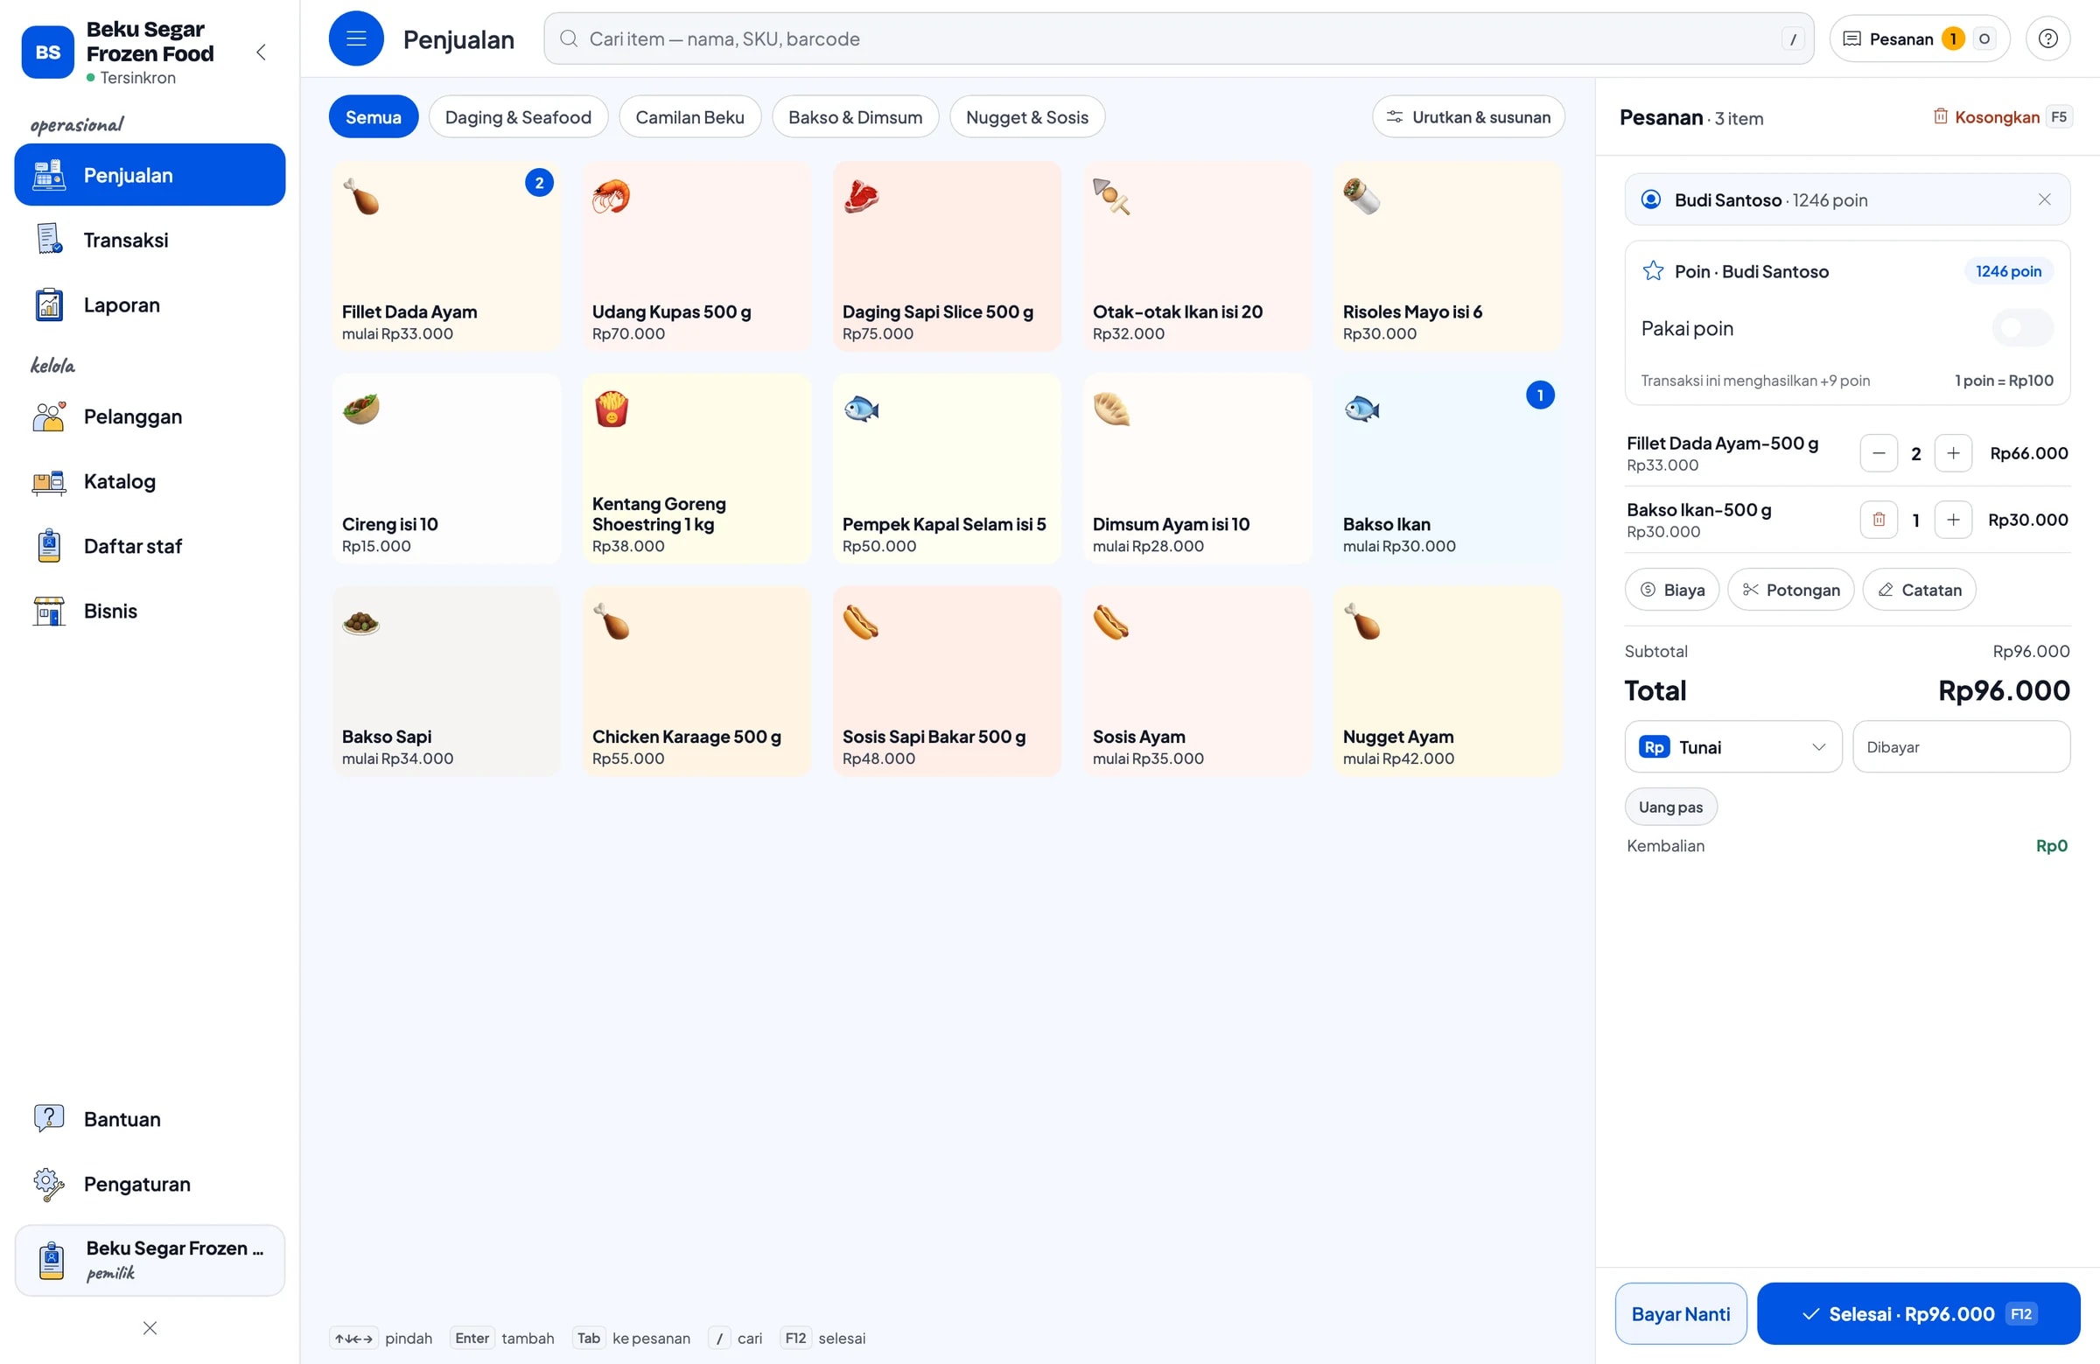Add Daging Sapi Slice 500 g to the order
Viewport: 2100px width, 1364px height.
click(947, 255)
